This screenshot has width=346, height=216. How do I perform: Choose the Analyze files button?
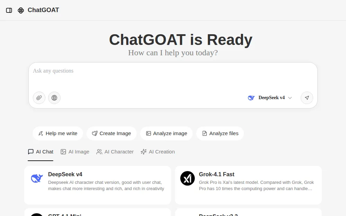pyautogui.click(x=220, y=133)
